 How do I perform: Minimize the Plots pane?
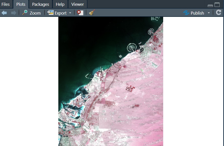(210, 5)
